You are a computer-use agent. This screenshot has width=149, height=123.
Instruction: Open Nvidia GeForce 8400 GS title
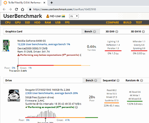(31, 41)
